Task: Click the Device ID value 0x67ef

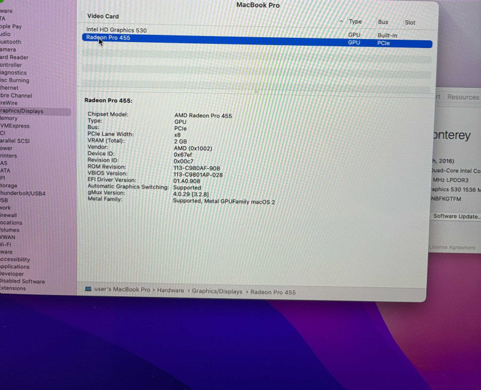Action: [183, 155]
